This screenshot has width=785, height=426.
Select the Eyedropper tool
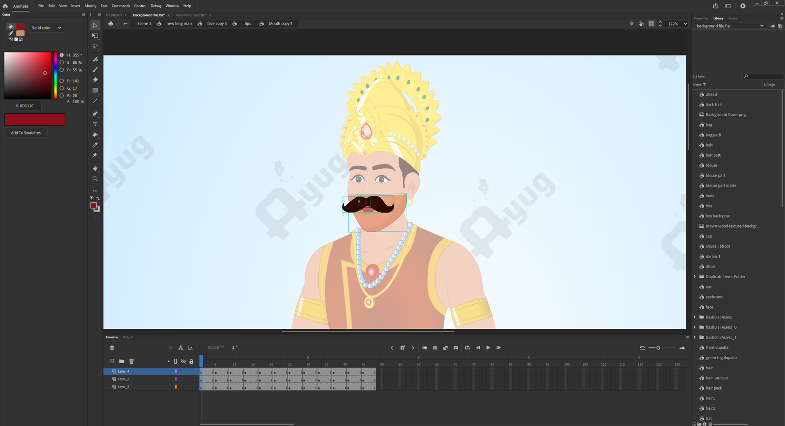tap(95, 145)
